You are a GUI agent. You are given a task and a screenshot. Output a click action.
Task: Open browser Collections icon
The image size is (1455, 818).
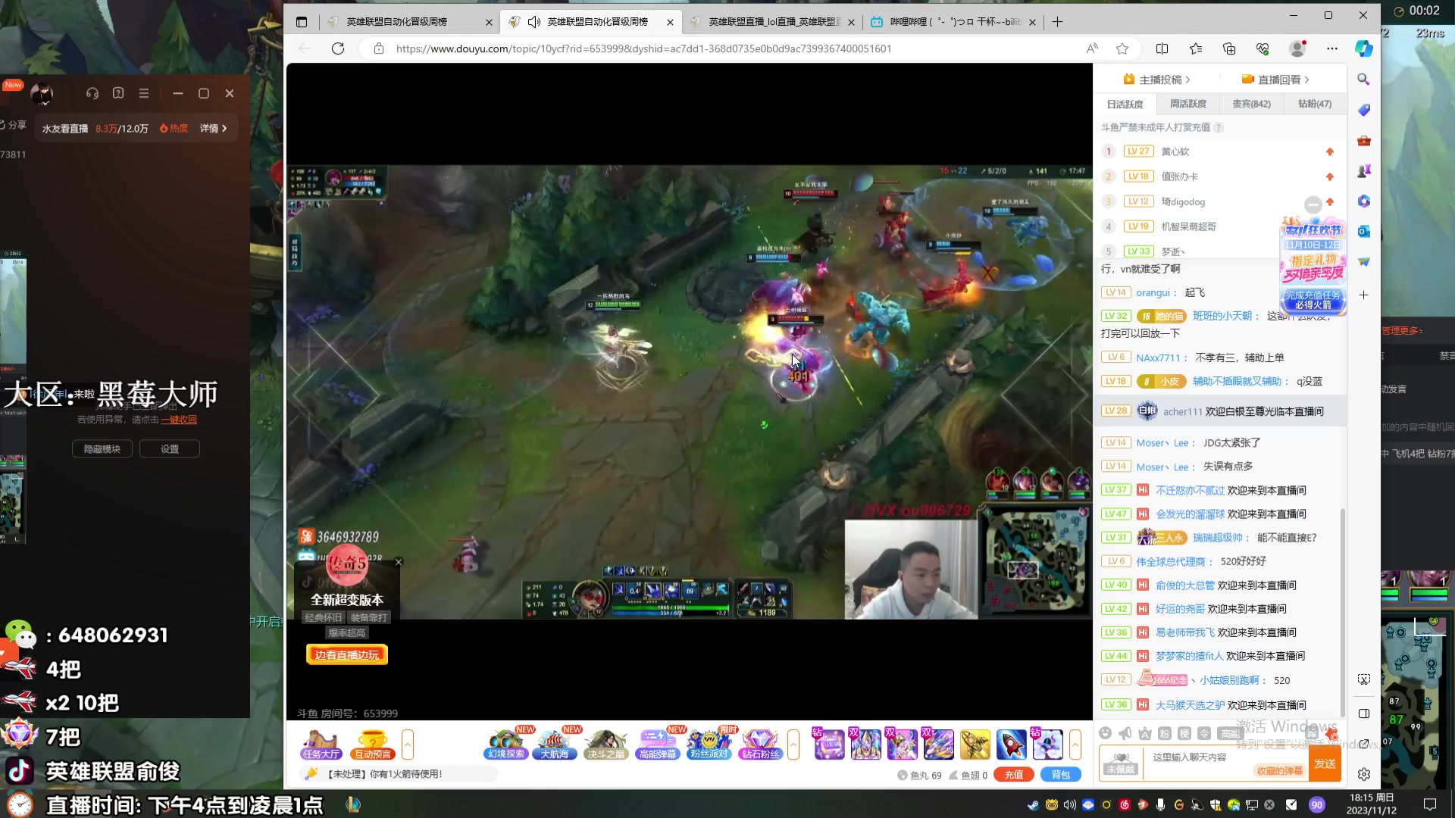[1229, 48]
